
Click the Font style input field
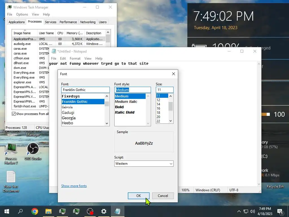click(133, 90)
